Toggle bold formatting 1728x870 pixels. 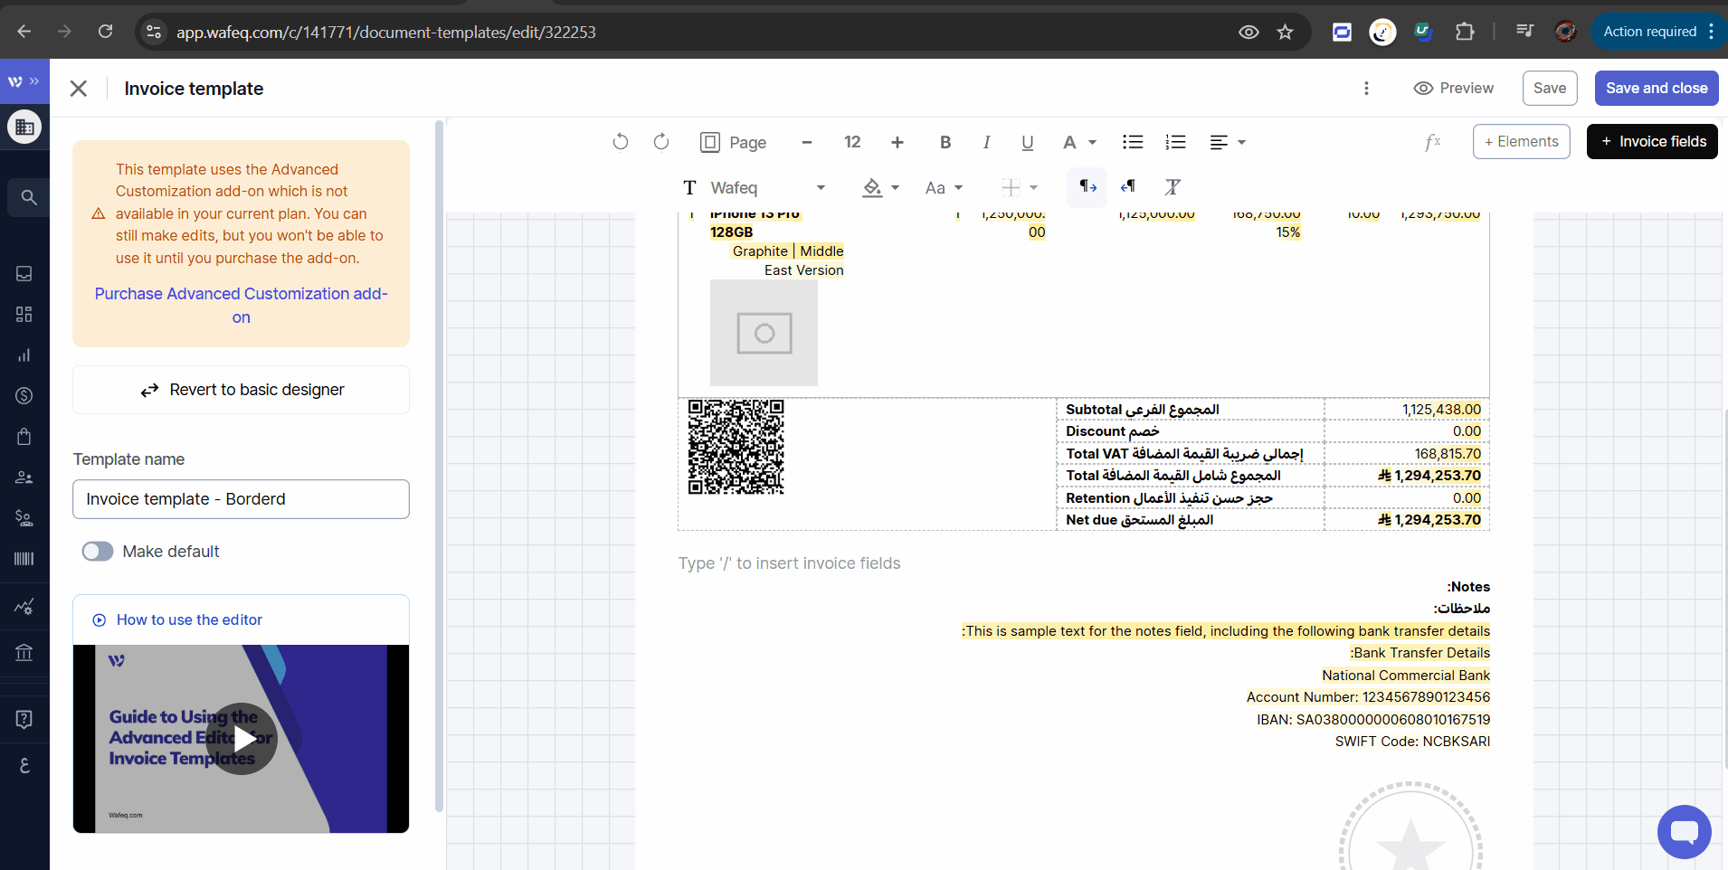(x=945, y=142)
